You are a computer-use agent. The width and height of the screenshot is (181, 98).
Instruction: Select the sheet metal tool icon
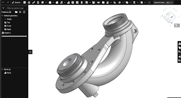click(x=142, y=2)
